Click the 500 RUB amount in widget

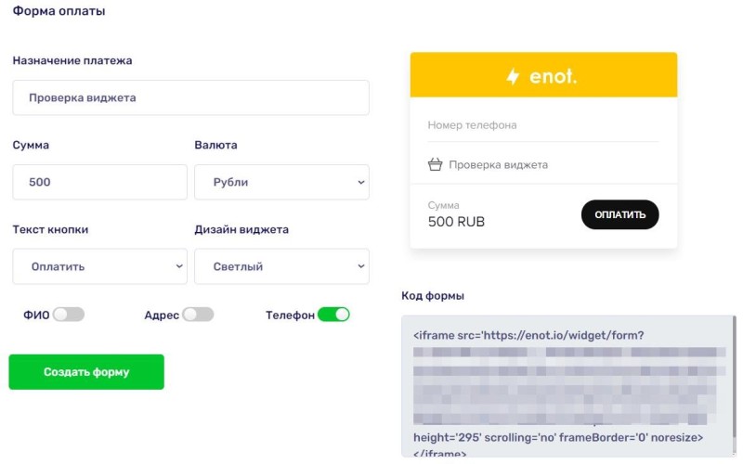(x=456, y=222)
